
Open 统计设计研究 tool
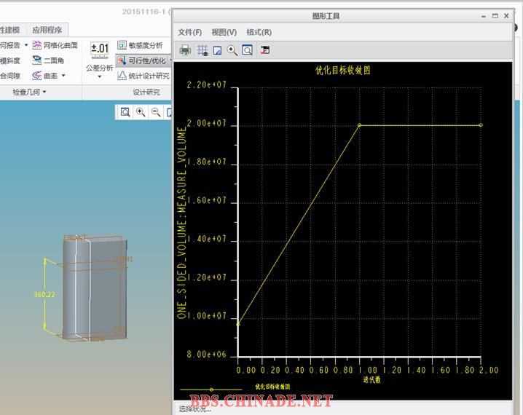pos(143,76)
